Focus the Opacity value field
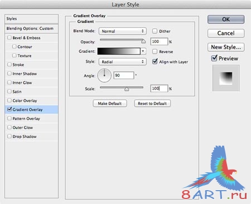Image resolution: width=251 pixels, height=204 pixels. point(159,42)
